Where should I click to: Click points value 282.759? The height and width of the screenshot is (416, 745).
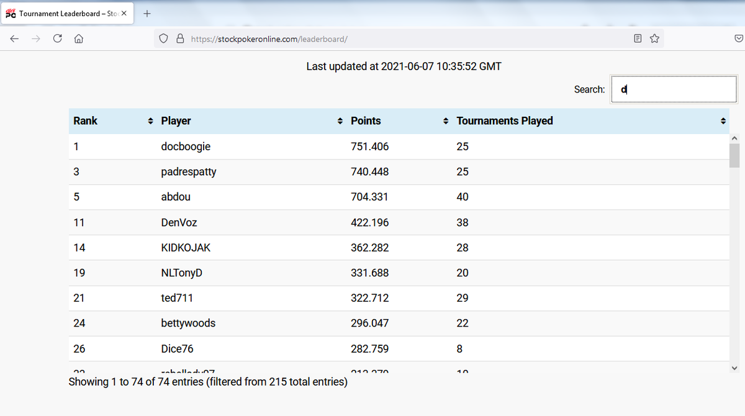click(x=370, y=349)
